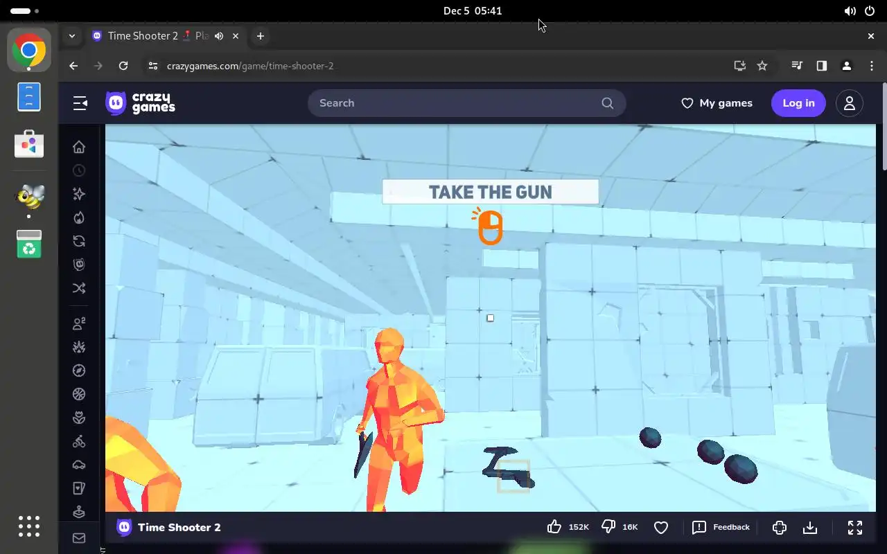Screen dimensions: 887x554
Task: Click the Activities pill in top-left corner
Action: pyautogui.click(x=25, y=11)
